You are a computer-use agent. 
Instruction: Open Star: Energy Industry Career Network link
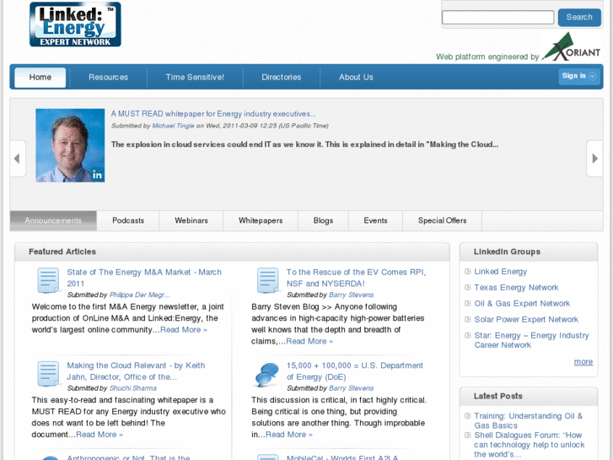coord(531,340)
